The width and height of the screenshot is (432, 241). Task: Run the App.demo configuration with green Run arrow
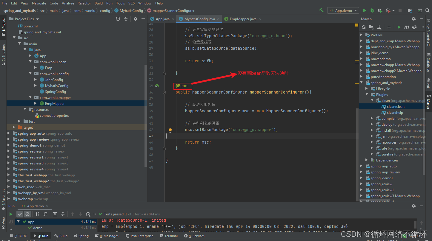click(365, 10)
